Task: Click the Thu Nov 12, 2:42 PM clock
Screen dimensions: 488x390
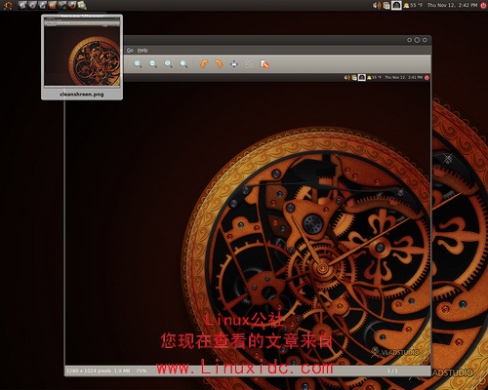Action: pyautogui.click(x=452, y=5)
